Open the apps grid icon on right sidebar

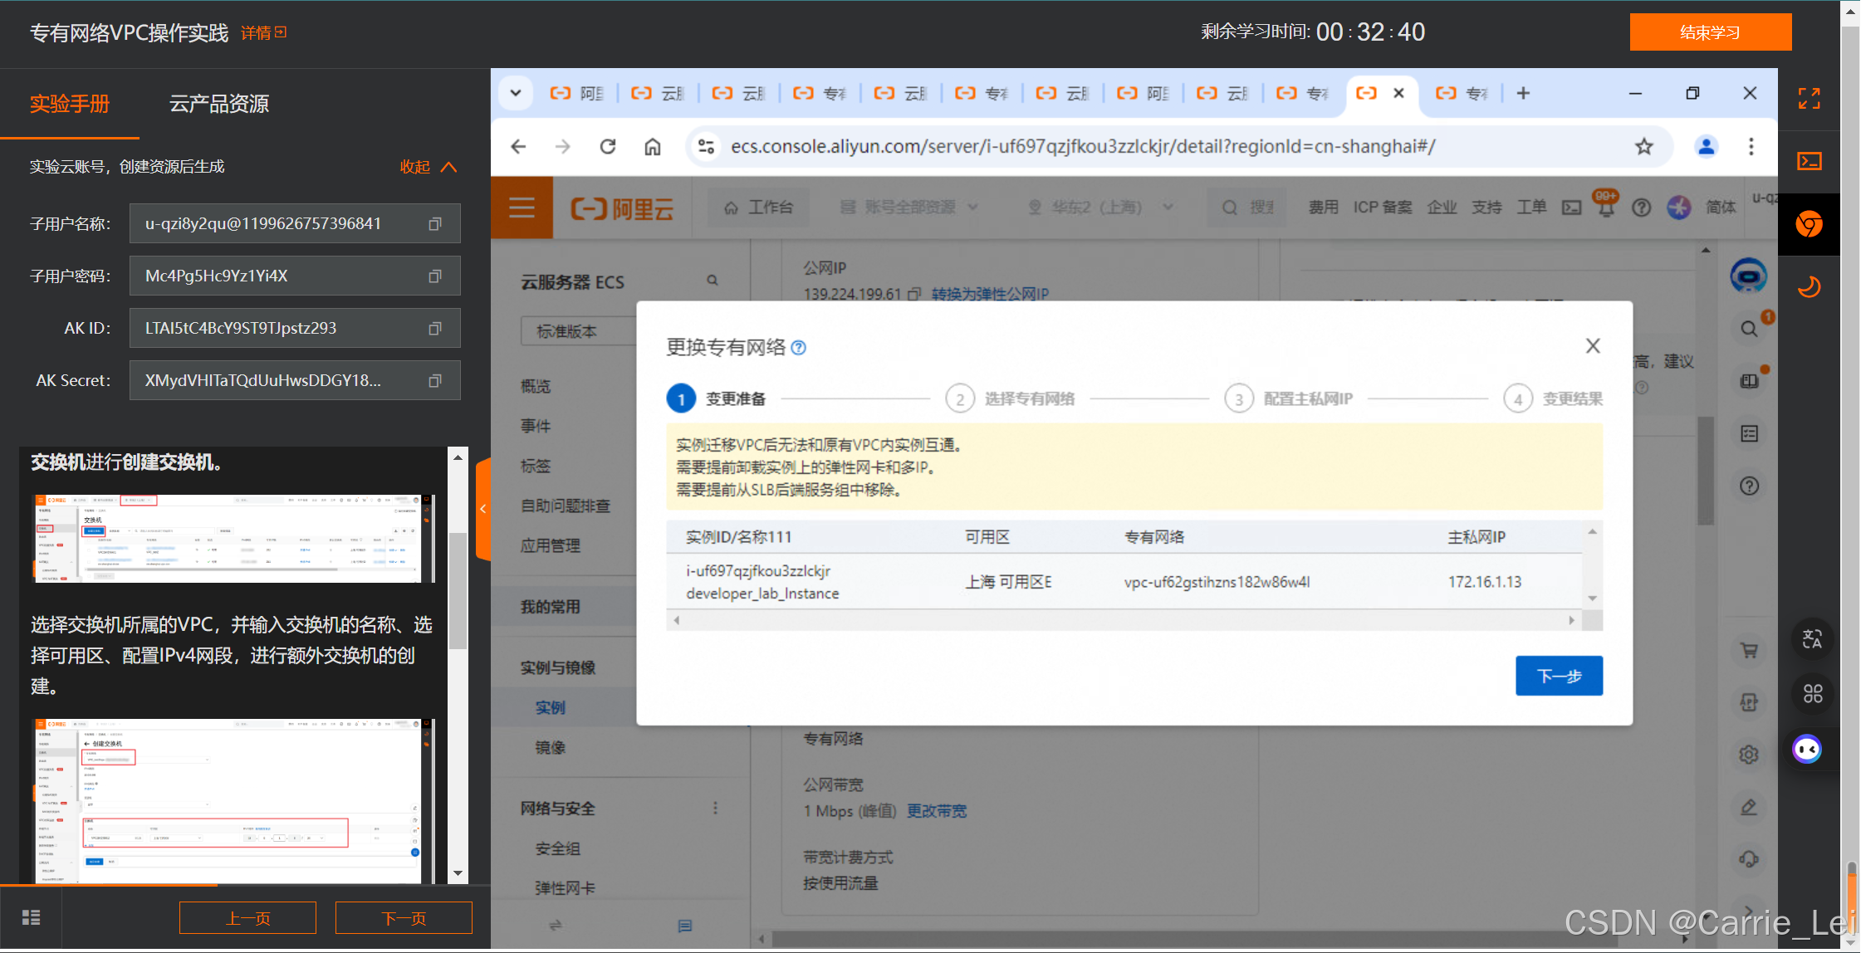tap(1812, 694)
